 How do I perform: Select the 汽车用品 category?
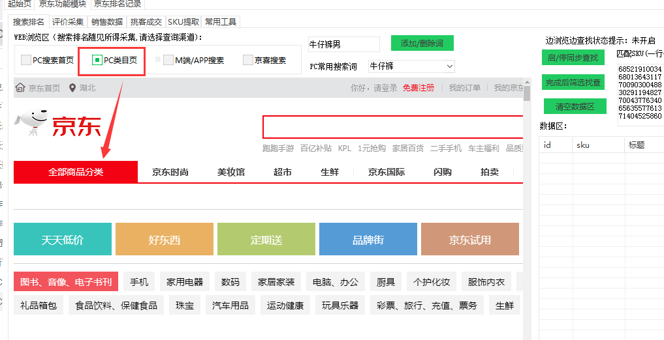coord(230,305)
